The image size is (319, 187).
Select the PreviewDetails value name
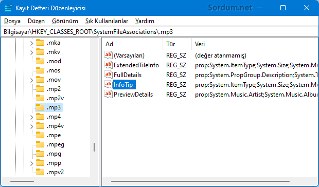(x=133, y=95)
